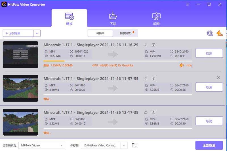Image resolution: width=227 pixels, height=151 pixels.
Task: Click the HitPaw app logo
Action: tap(4, 4)
